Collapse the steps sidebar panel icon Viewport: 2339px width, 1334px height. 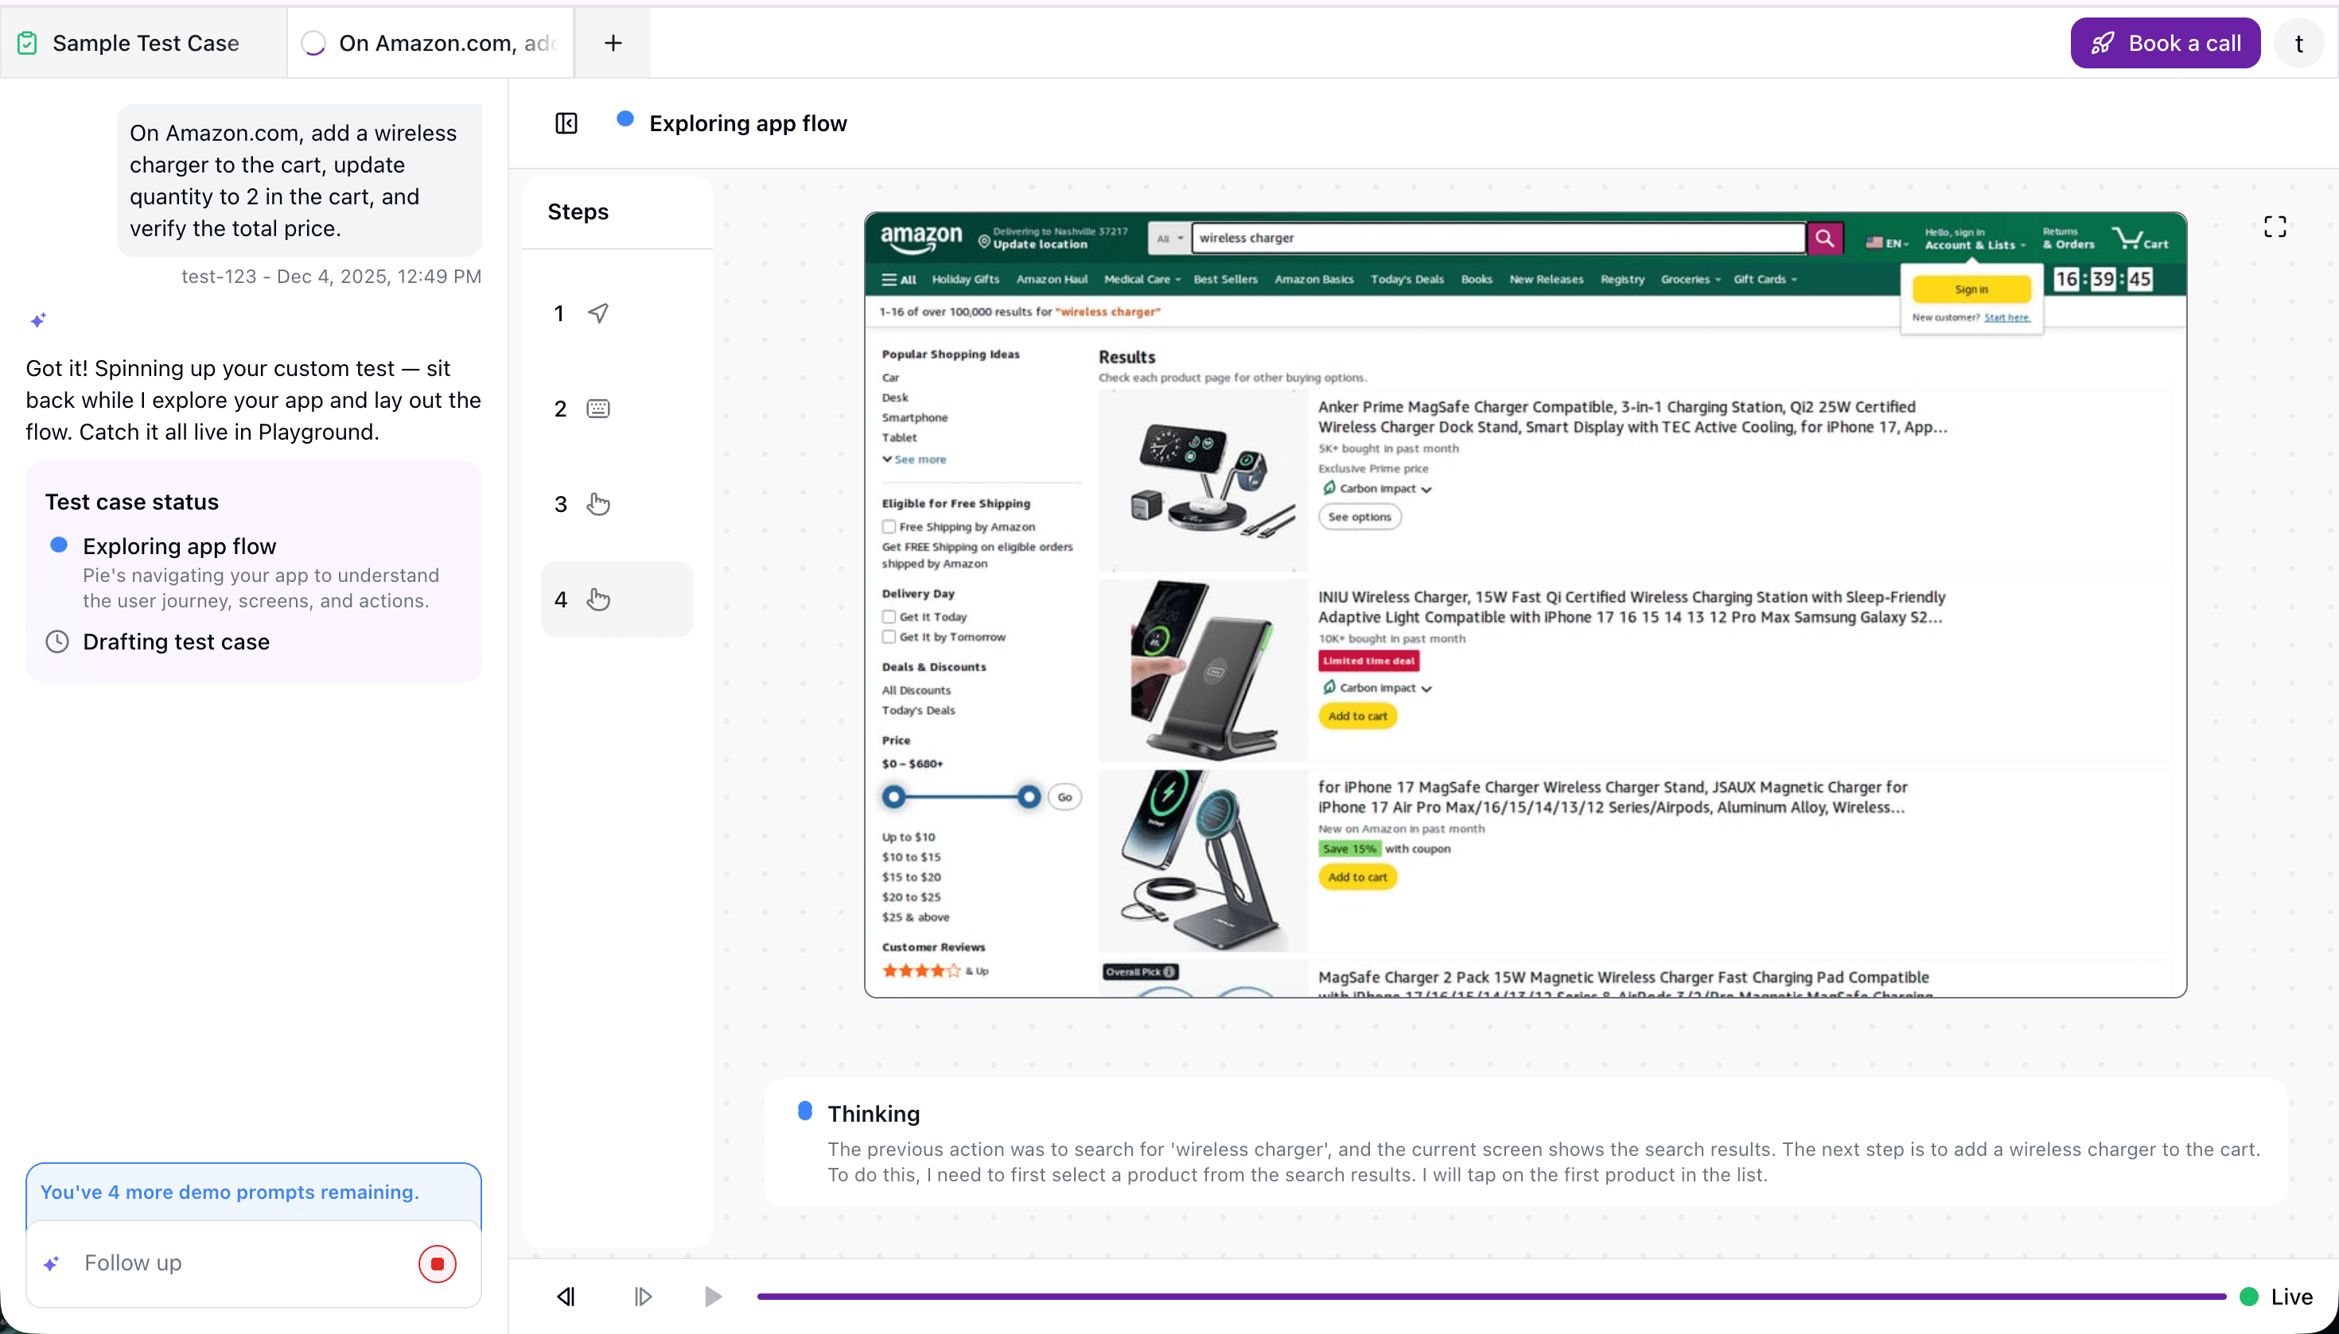[566, 122]
